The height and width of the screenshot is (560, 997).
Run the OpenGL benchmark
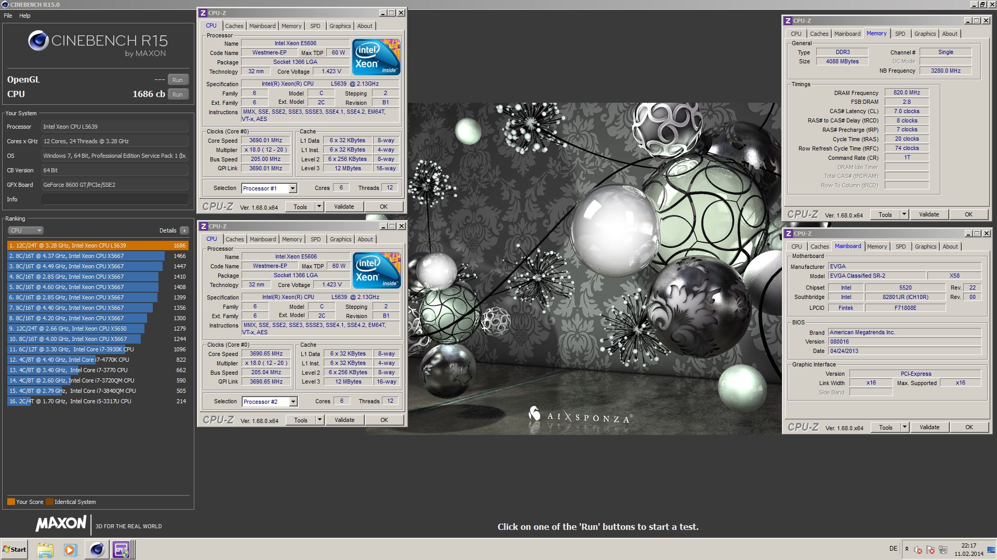178,80
